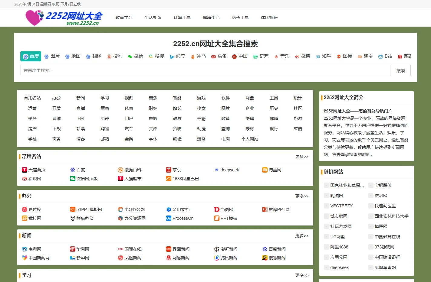Click the 凤凰新闻 icon
431x282 pixels.
click(x=120, y=258)
